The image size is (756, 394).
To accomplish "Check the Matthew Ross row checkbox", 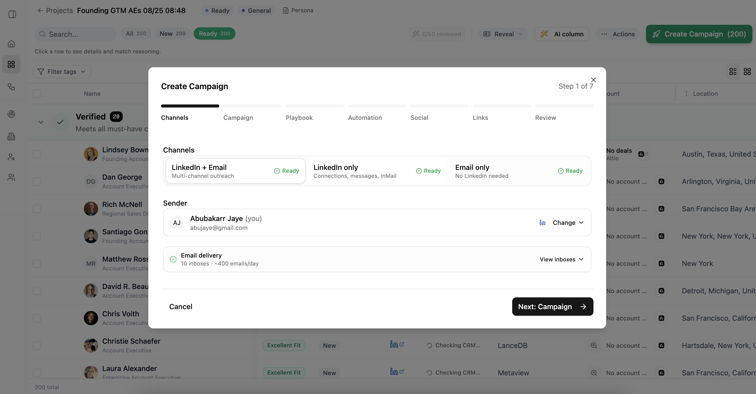I will [x=37, y=263].
